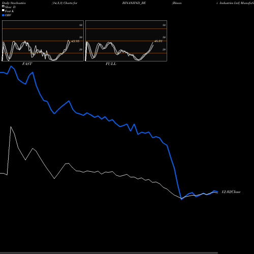Screen dimensions: 254x254
Task: Click the blue OBV legend swatch
Action: pyautogui.click(x=3, y=15)
